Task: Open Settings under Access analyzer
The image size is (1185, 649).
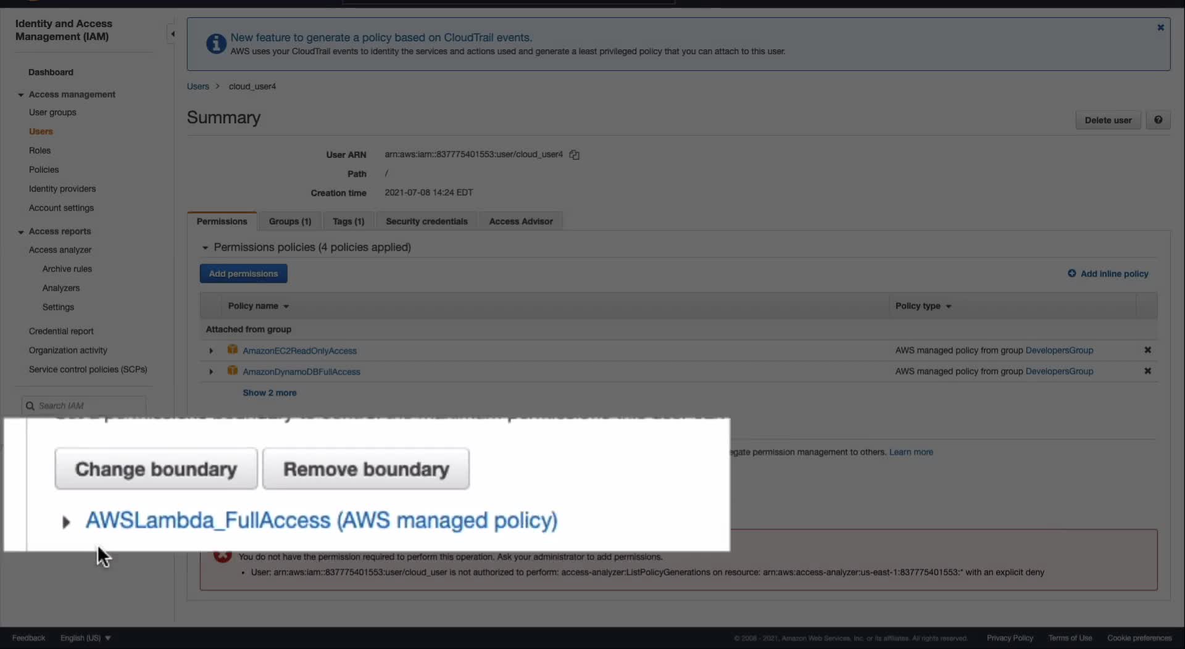Action: (x=58, y=307)
